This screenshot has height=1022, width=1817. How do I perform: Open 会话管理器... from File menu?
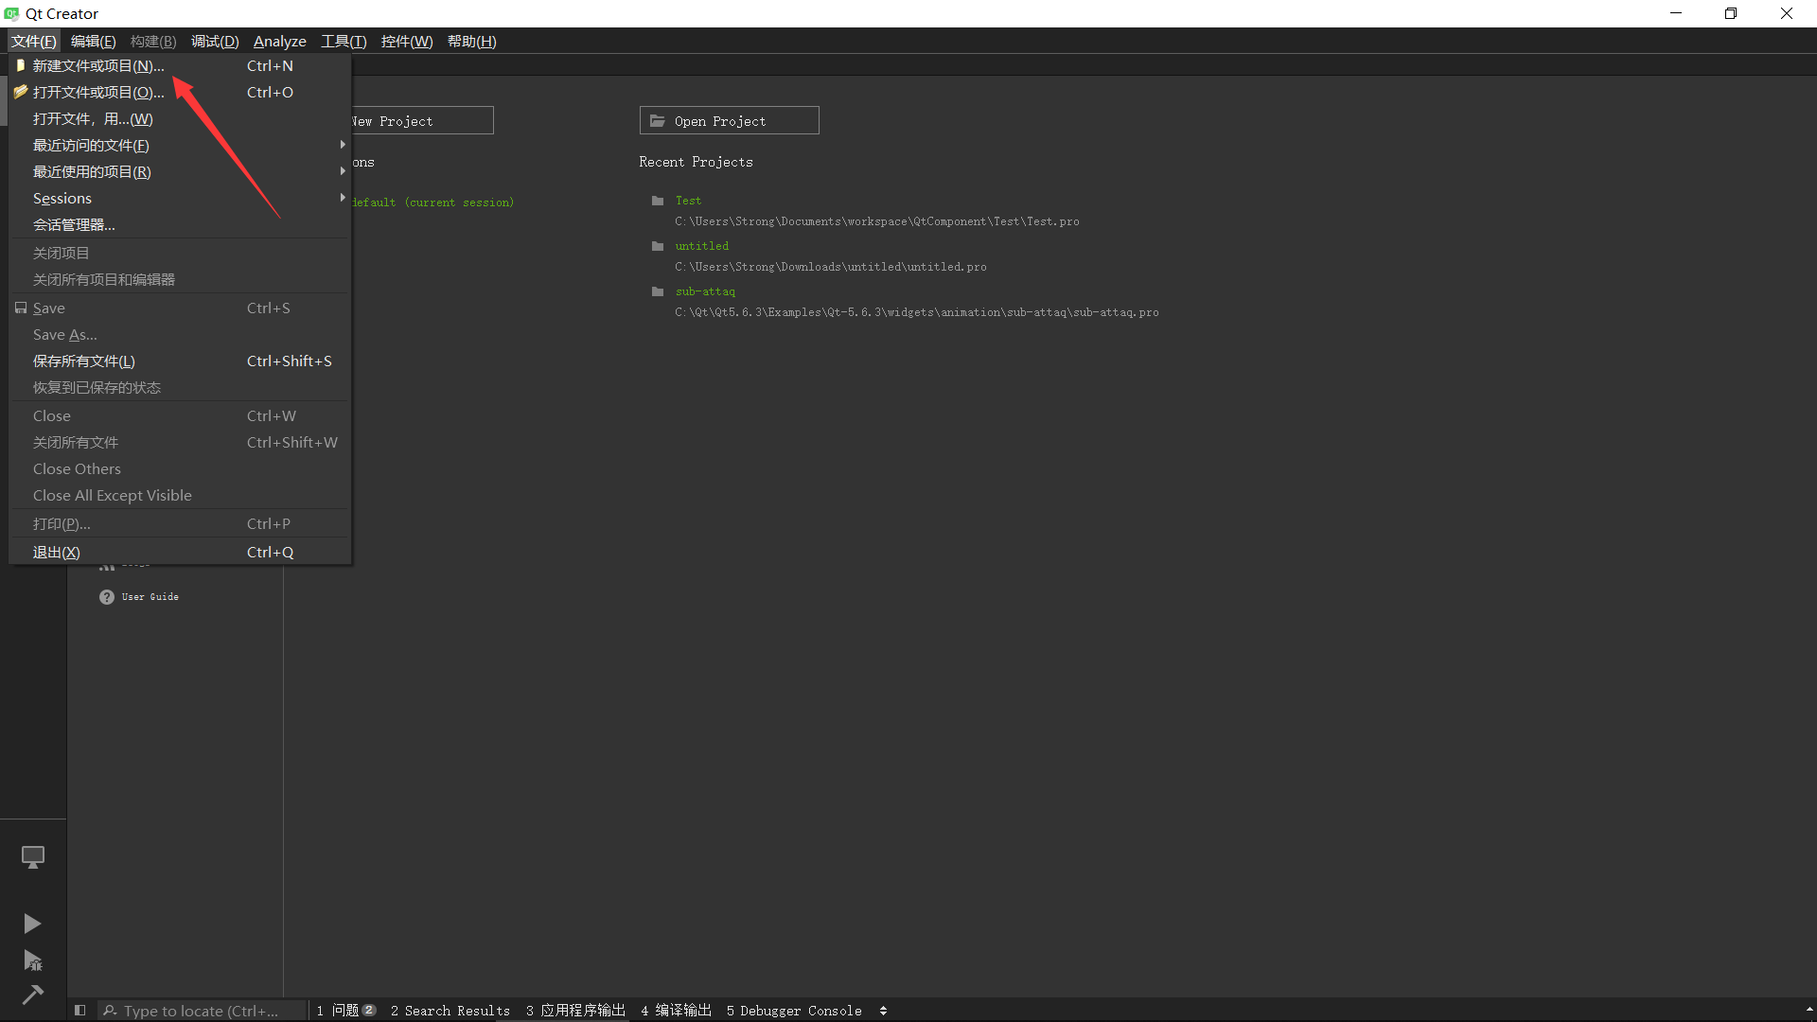click(180, 224)
